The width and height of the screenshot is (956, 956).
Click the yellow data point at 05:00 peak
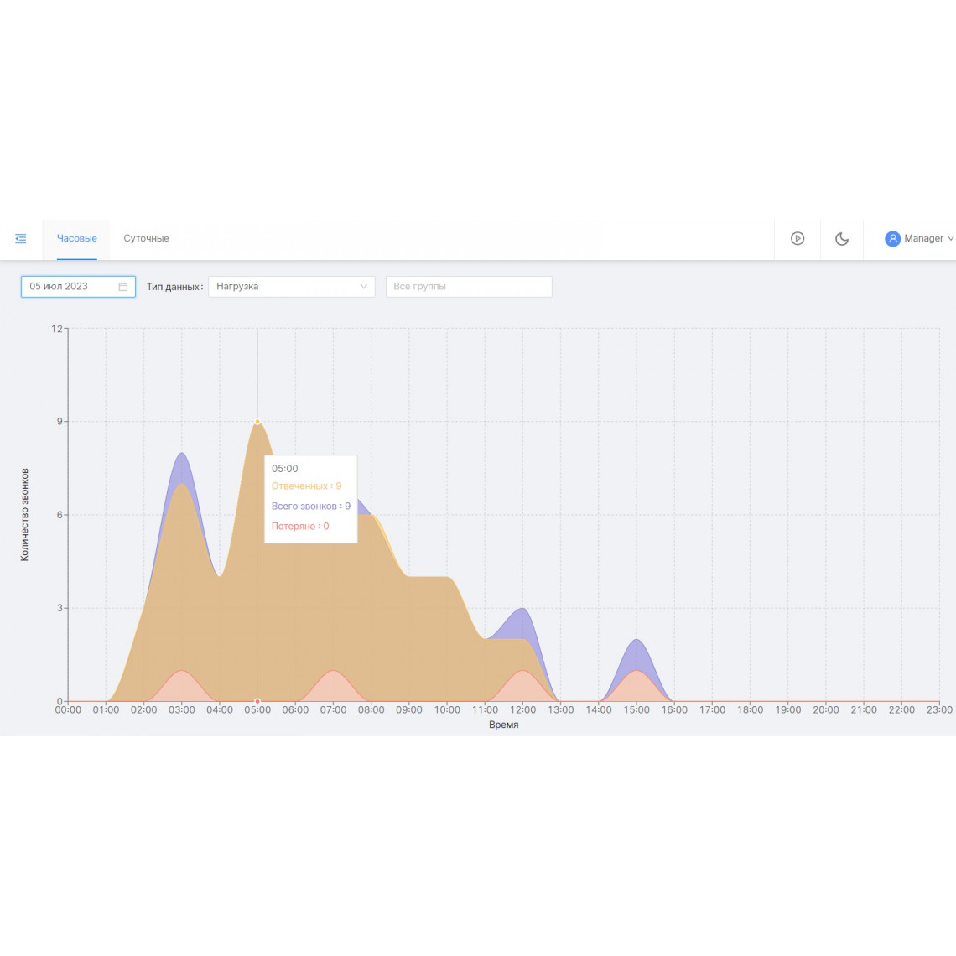point(257,421)
